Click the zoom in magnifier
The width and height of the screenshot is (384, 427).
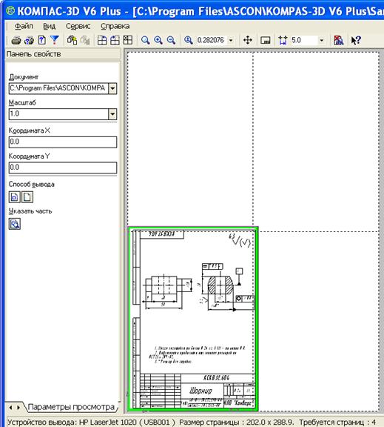click(158, 40)
